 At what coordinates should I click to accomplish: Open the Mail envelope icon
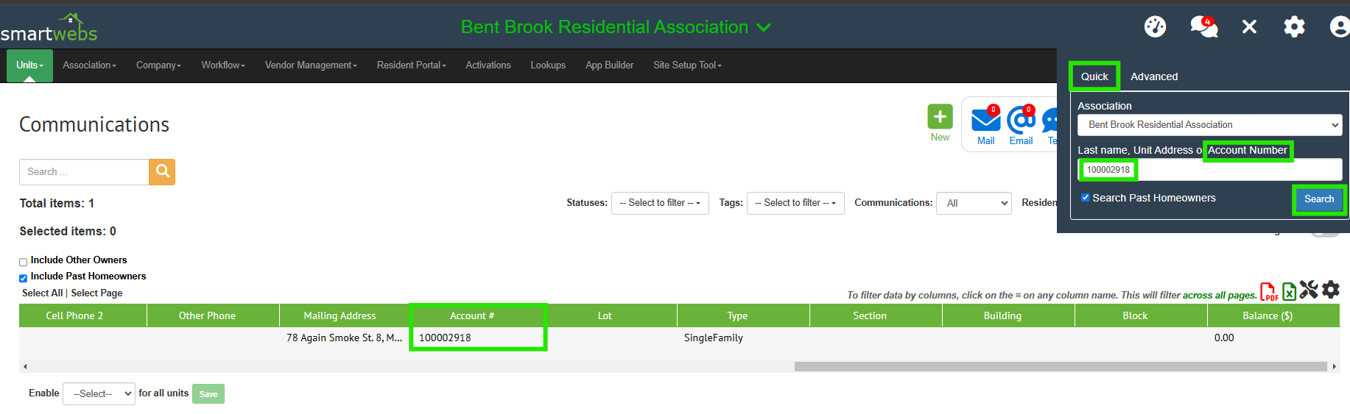(985, 120)
